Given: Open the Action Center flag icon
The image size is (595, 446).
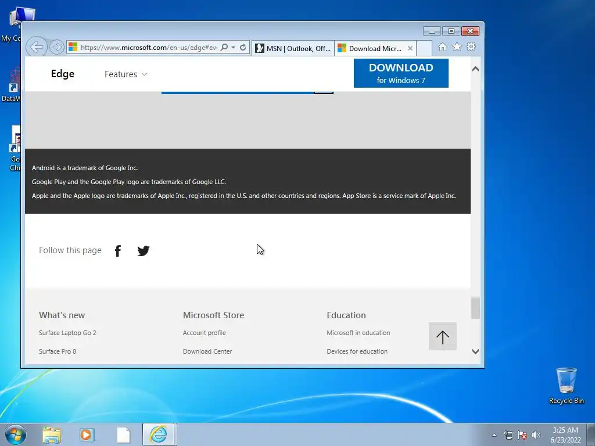Looking at the screenshot, I should (522, 435).
